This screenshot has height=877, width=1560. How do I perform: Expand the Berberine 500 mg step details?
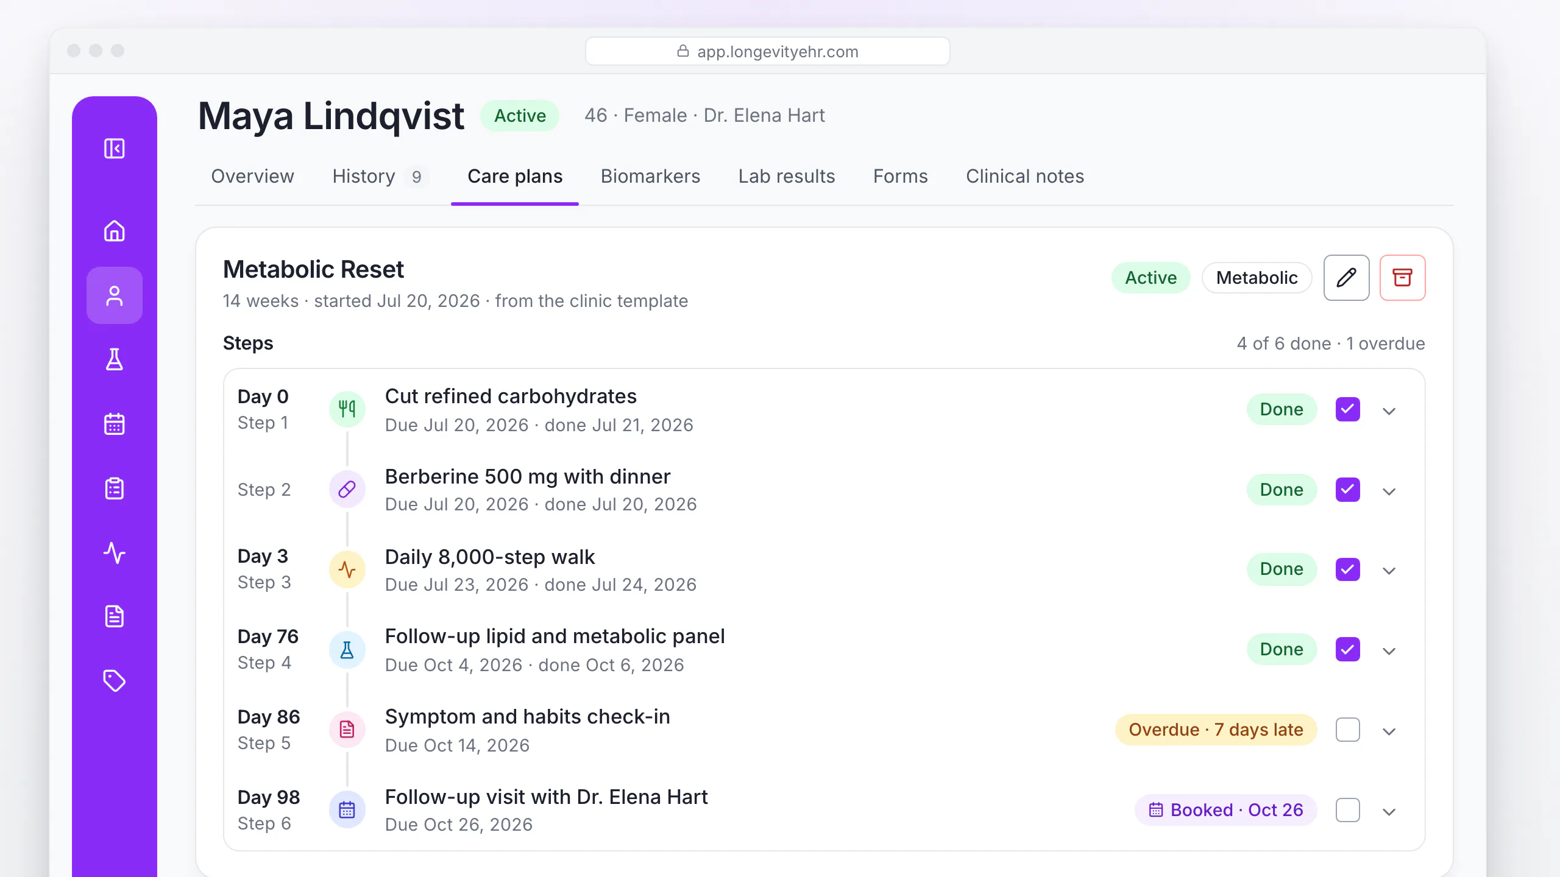point(1389,491)
